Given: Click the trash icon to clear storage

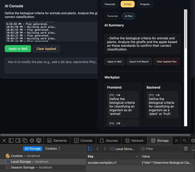Looking at the screenshot, I should pyautogui.click(x=186, y=149).
